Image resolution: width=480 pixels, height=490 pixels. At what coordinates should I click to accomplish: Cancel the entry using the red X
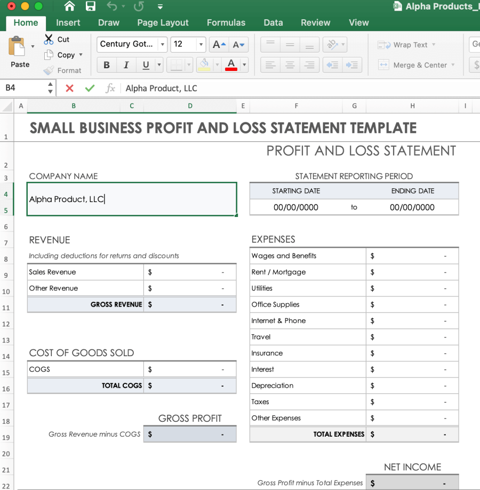[x=69, y=88]
